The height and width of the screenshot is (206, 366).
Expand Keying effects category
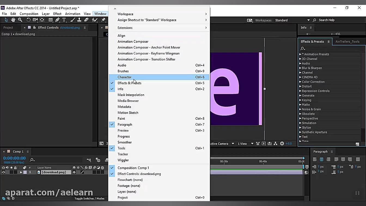(300, 100)
